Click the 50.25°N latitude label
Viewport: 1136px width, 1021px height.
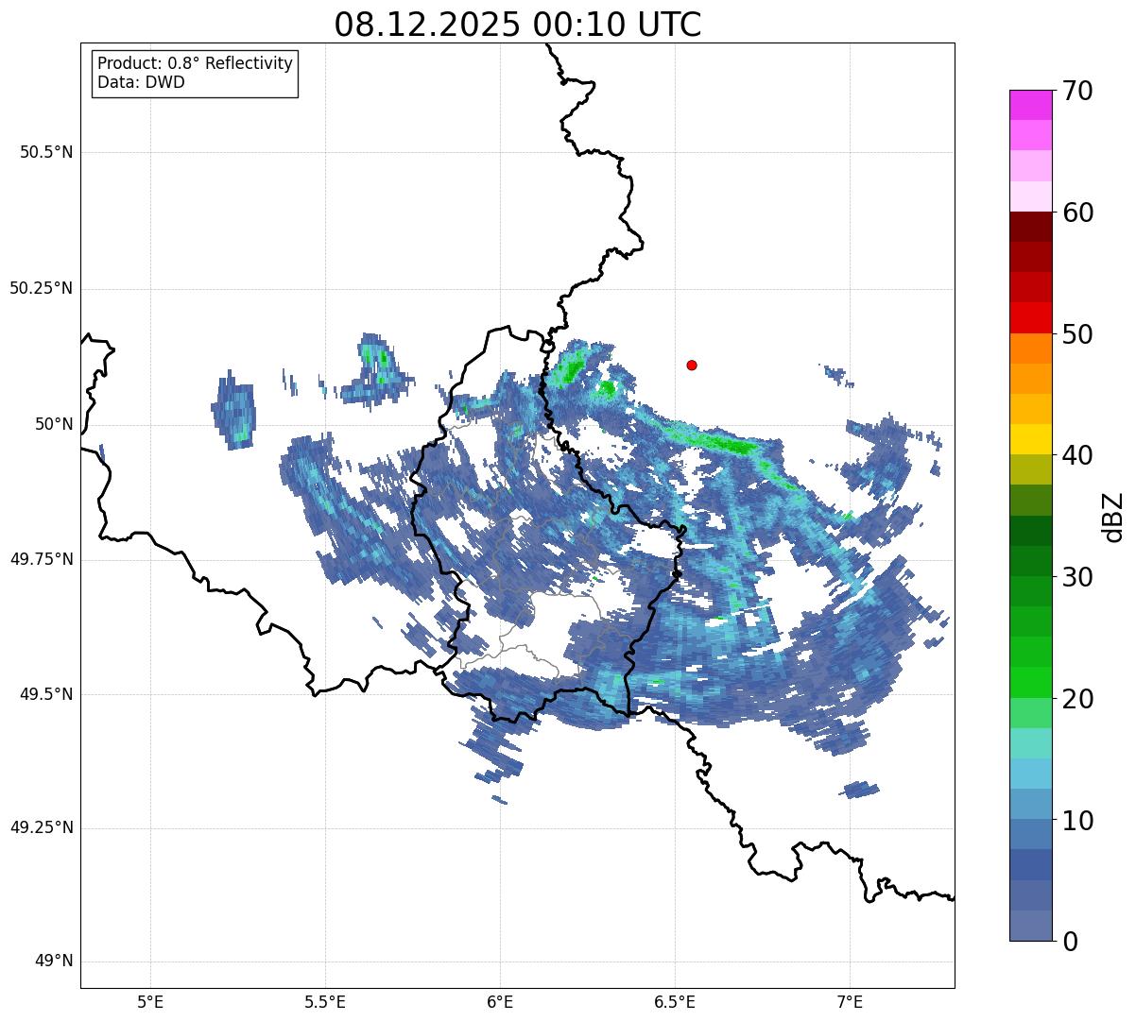pyautogui.click(x=42, y=288)
